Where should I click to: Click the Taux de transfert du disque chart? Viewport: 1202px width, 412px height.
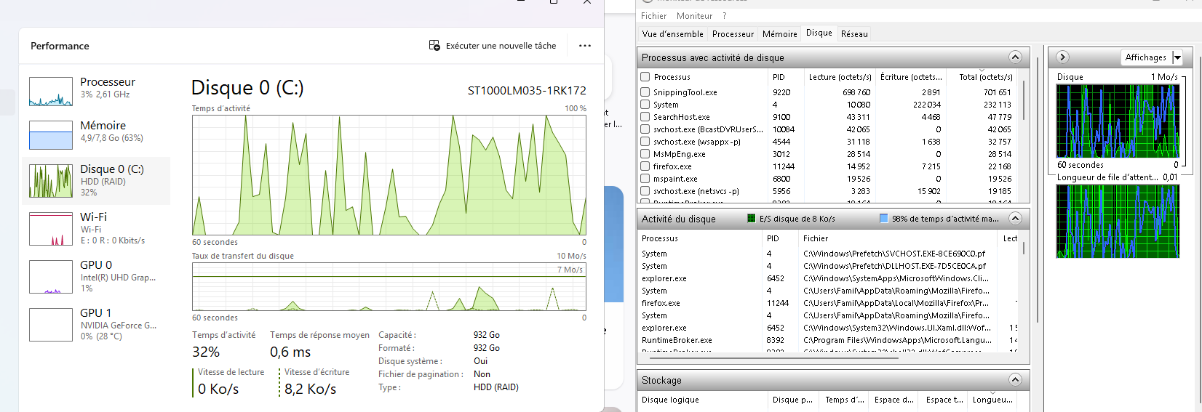389,287
